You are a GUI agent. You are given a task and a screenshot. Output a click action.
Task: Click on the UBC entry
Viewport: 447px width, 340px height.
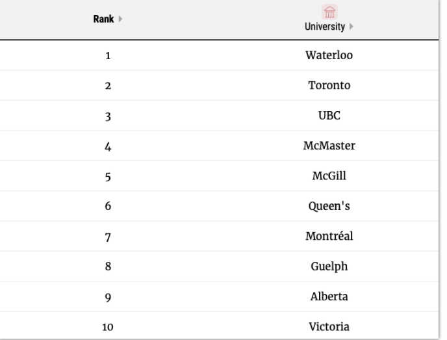329,116
